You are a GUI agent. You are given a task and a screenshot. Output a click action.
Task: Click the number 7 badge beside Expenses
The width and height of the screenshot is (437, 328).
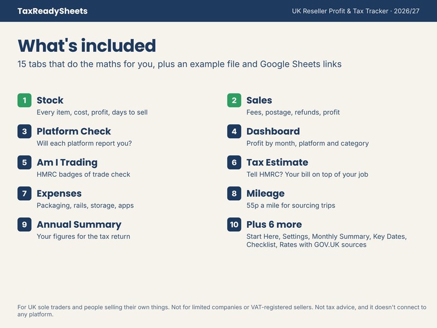pos(25,193)
